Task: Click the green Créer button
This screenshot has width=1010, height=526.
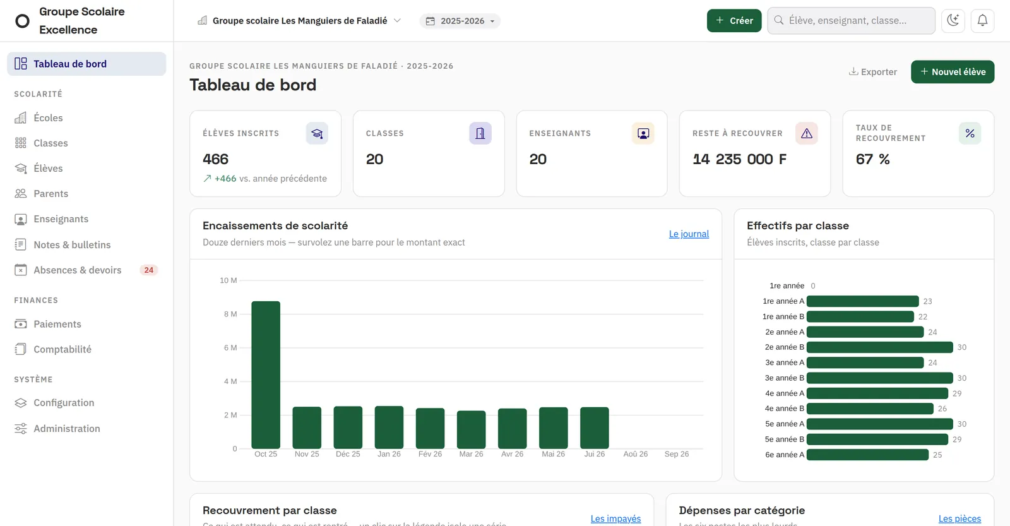Action: pos(734,20)
